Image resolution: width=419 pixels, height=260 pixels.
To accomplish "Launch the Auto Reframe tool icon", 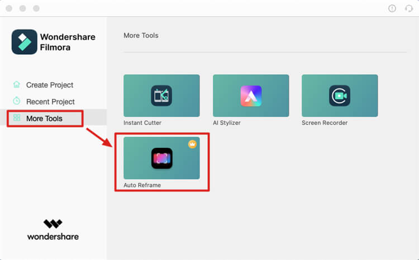I will coord(161,158).
